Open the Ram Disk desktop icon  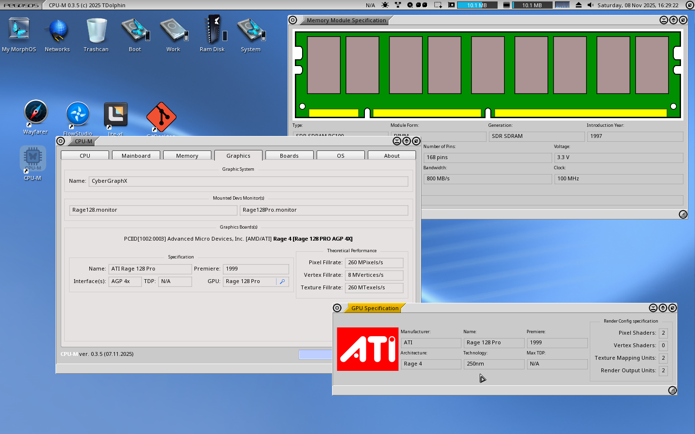point(212,30)
